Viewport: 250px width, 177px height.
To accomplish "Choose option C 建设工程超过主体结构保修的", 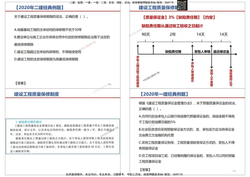I will [47, 52].
